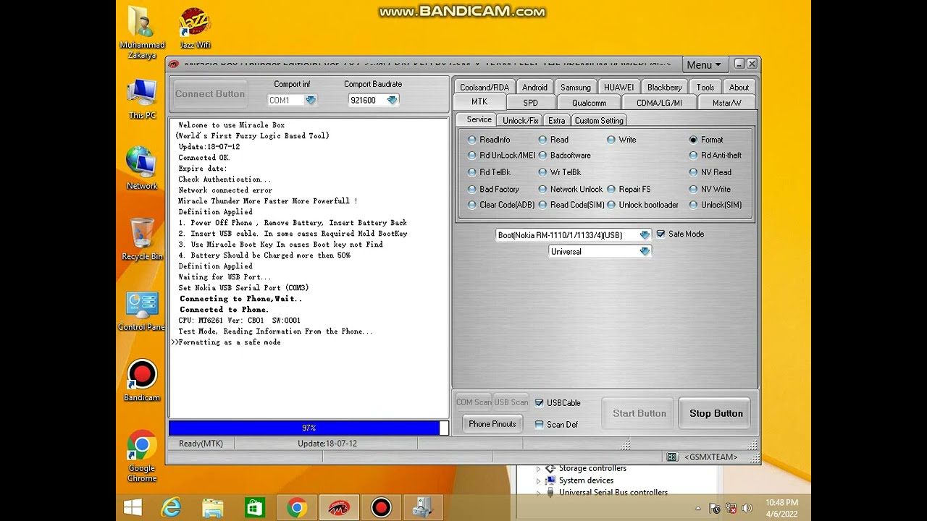927x521 pixels.
Task: Open Internet Explorer in the taskbar
Action: coord(171,507)
